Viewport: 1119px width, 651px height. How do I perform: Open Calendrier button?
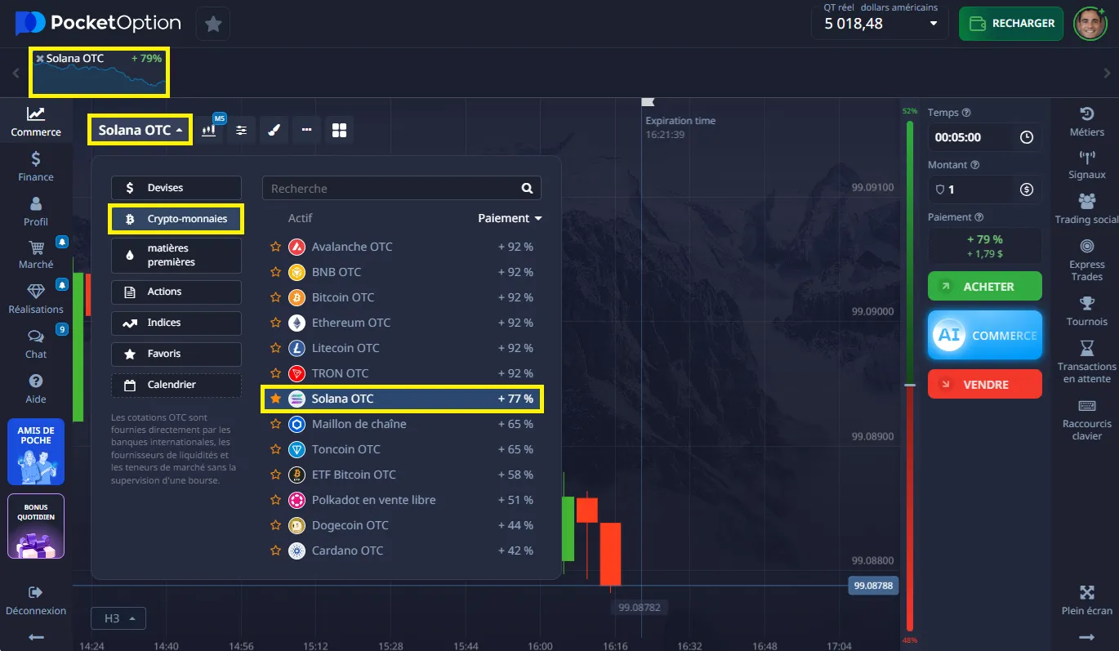(x=176, y=385)
